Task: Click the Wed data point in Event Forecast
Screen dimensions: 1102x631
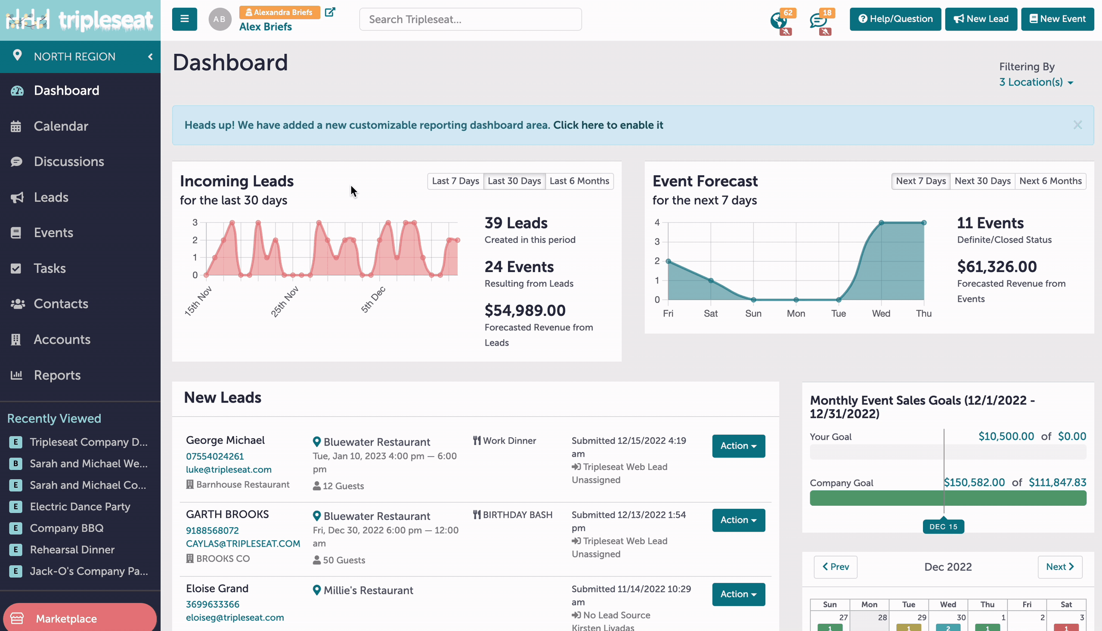Action: click(881, 223)
